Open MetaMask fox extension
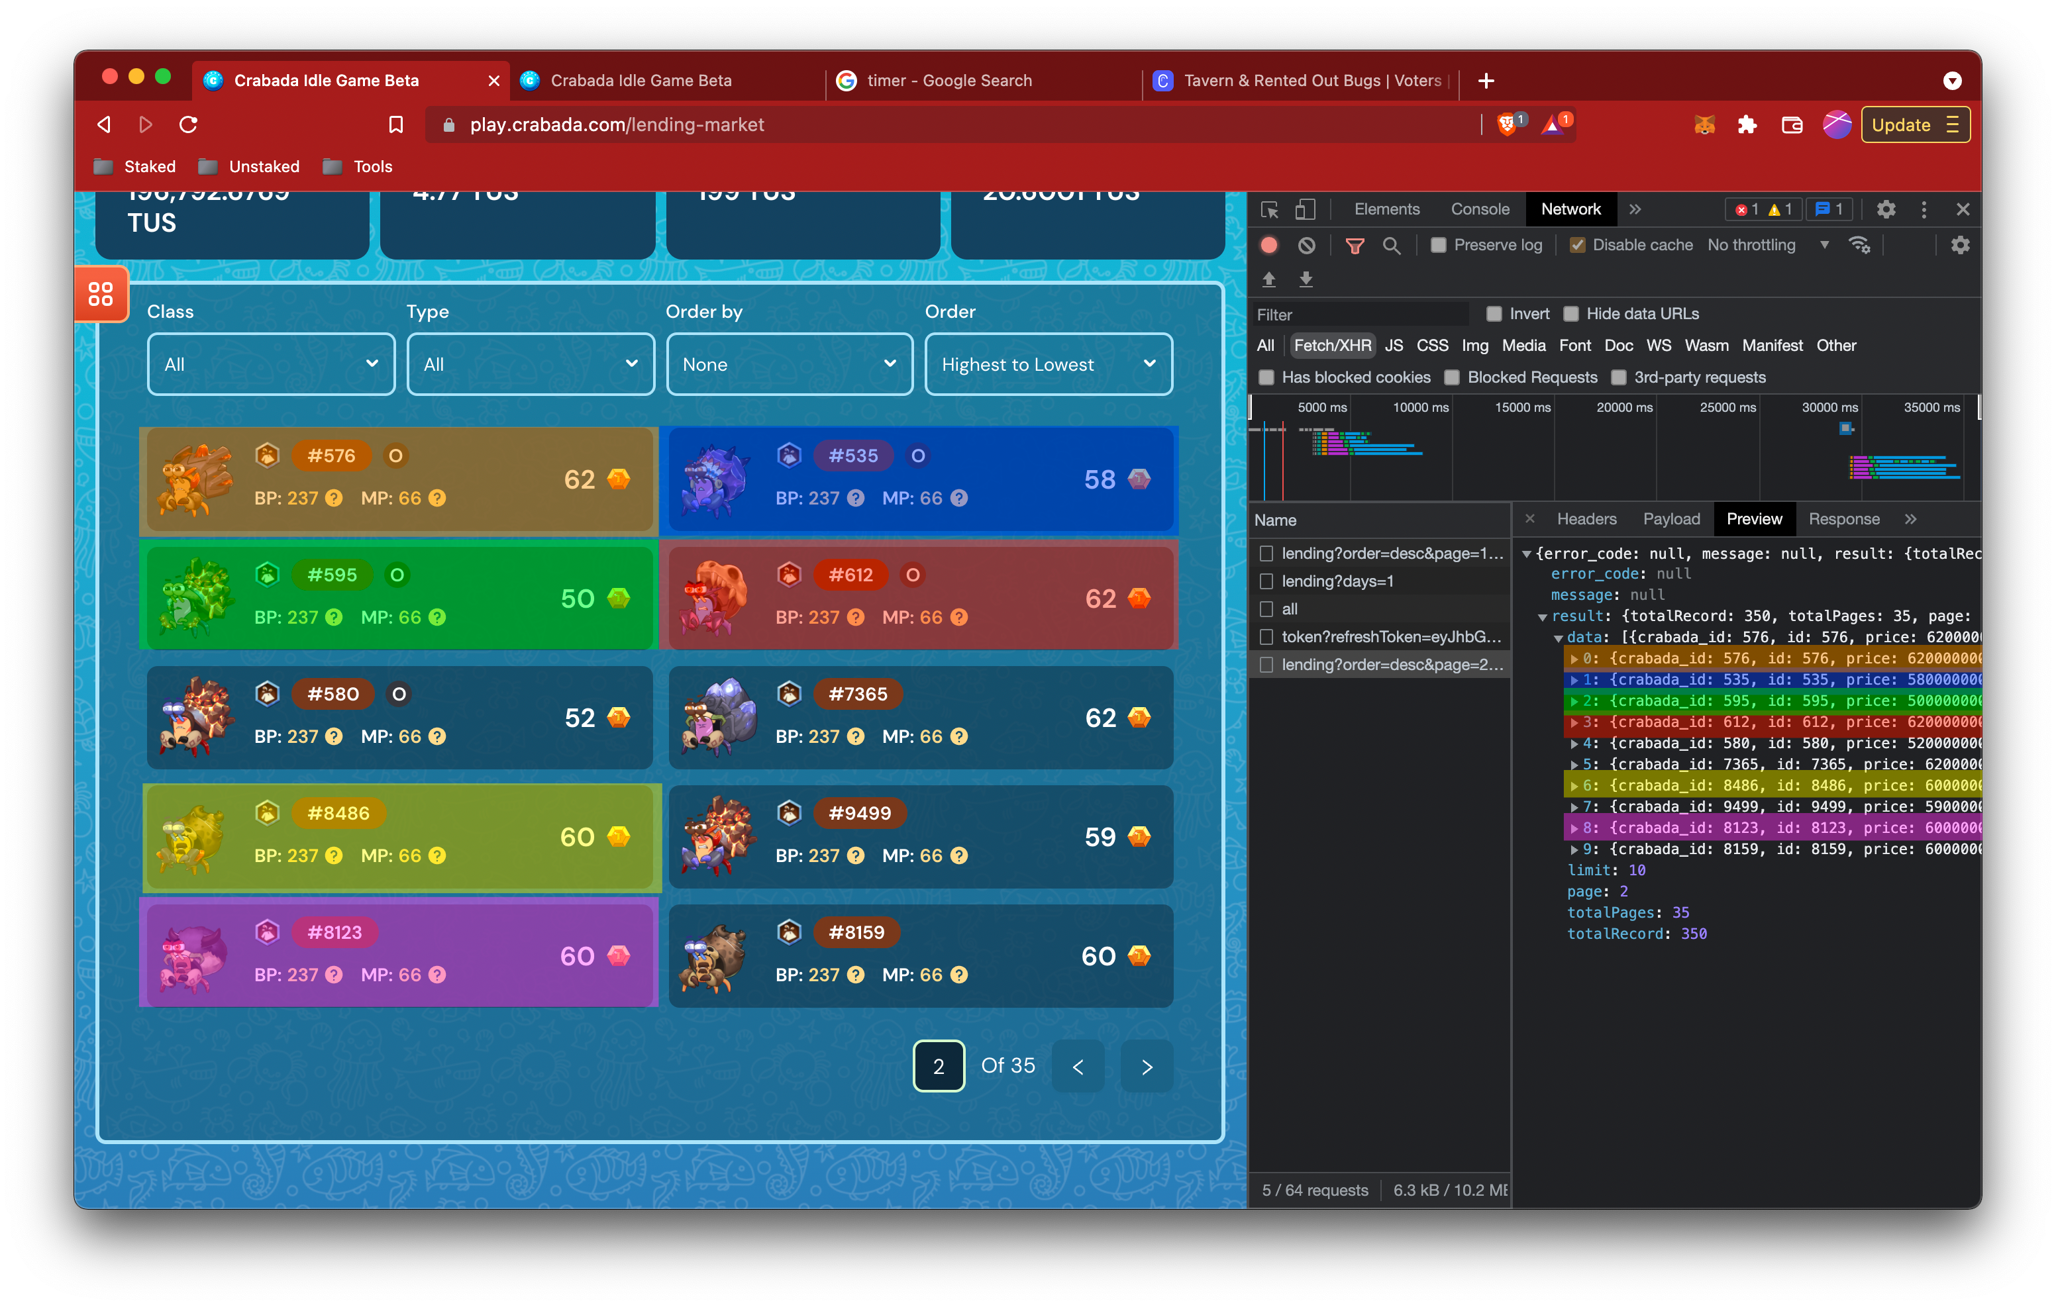 pos(1704,124)
